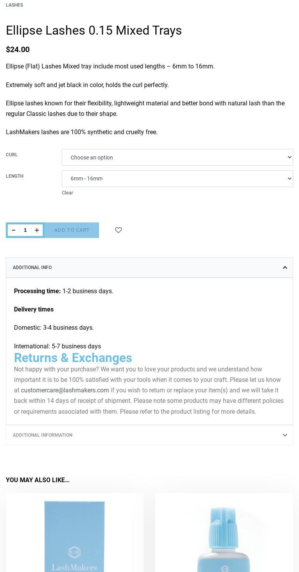Expand the Additional Information section
This screenshot has width=299, height=572.
[x=43, y=435]
